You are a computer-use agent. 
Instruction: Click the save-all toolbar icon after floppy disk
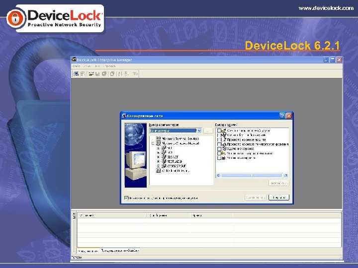click(104, 73)
